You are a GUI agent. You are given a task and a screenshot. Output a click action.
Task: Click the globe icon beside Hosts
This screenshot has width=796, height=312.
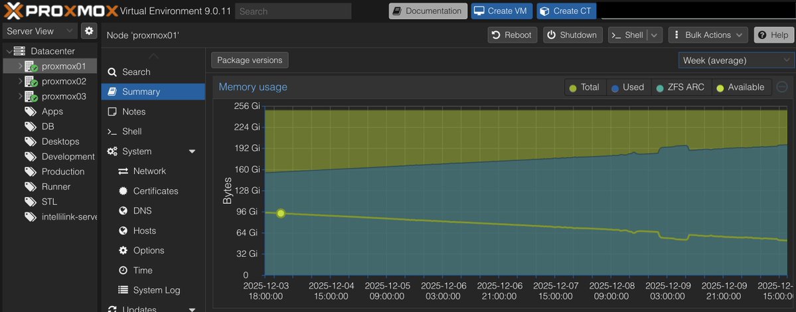123,231
